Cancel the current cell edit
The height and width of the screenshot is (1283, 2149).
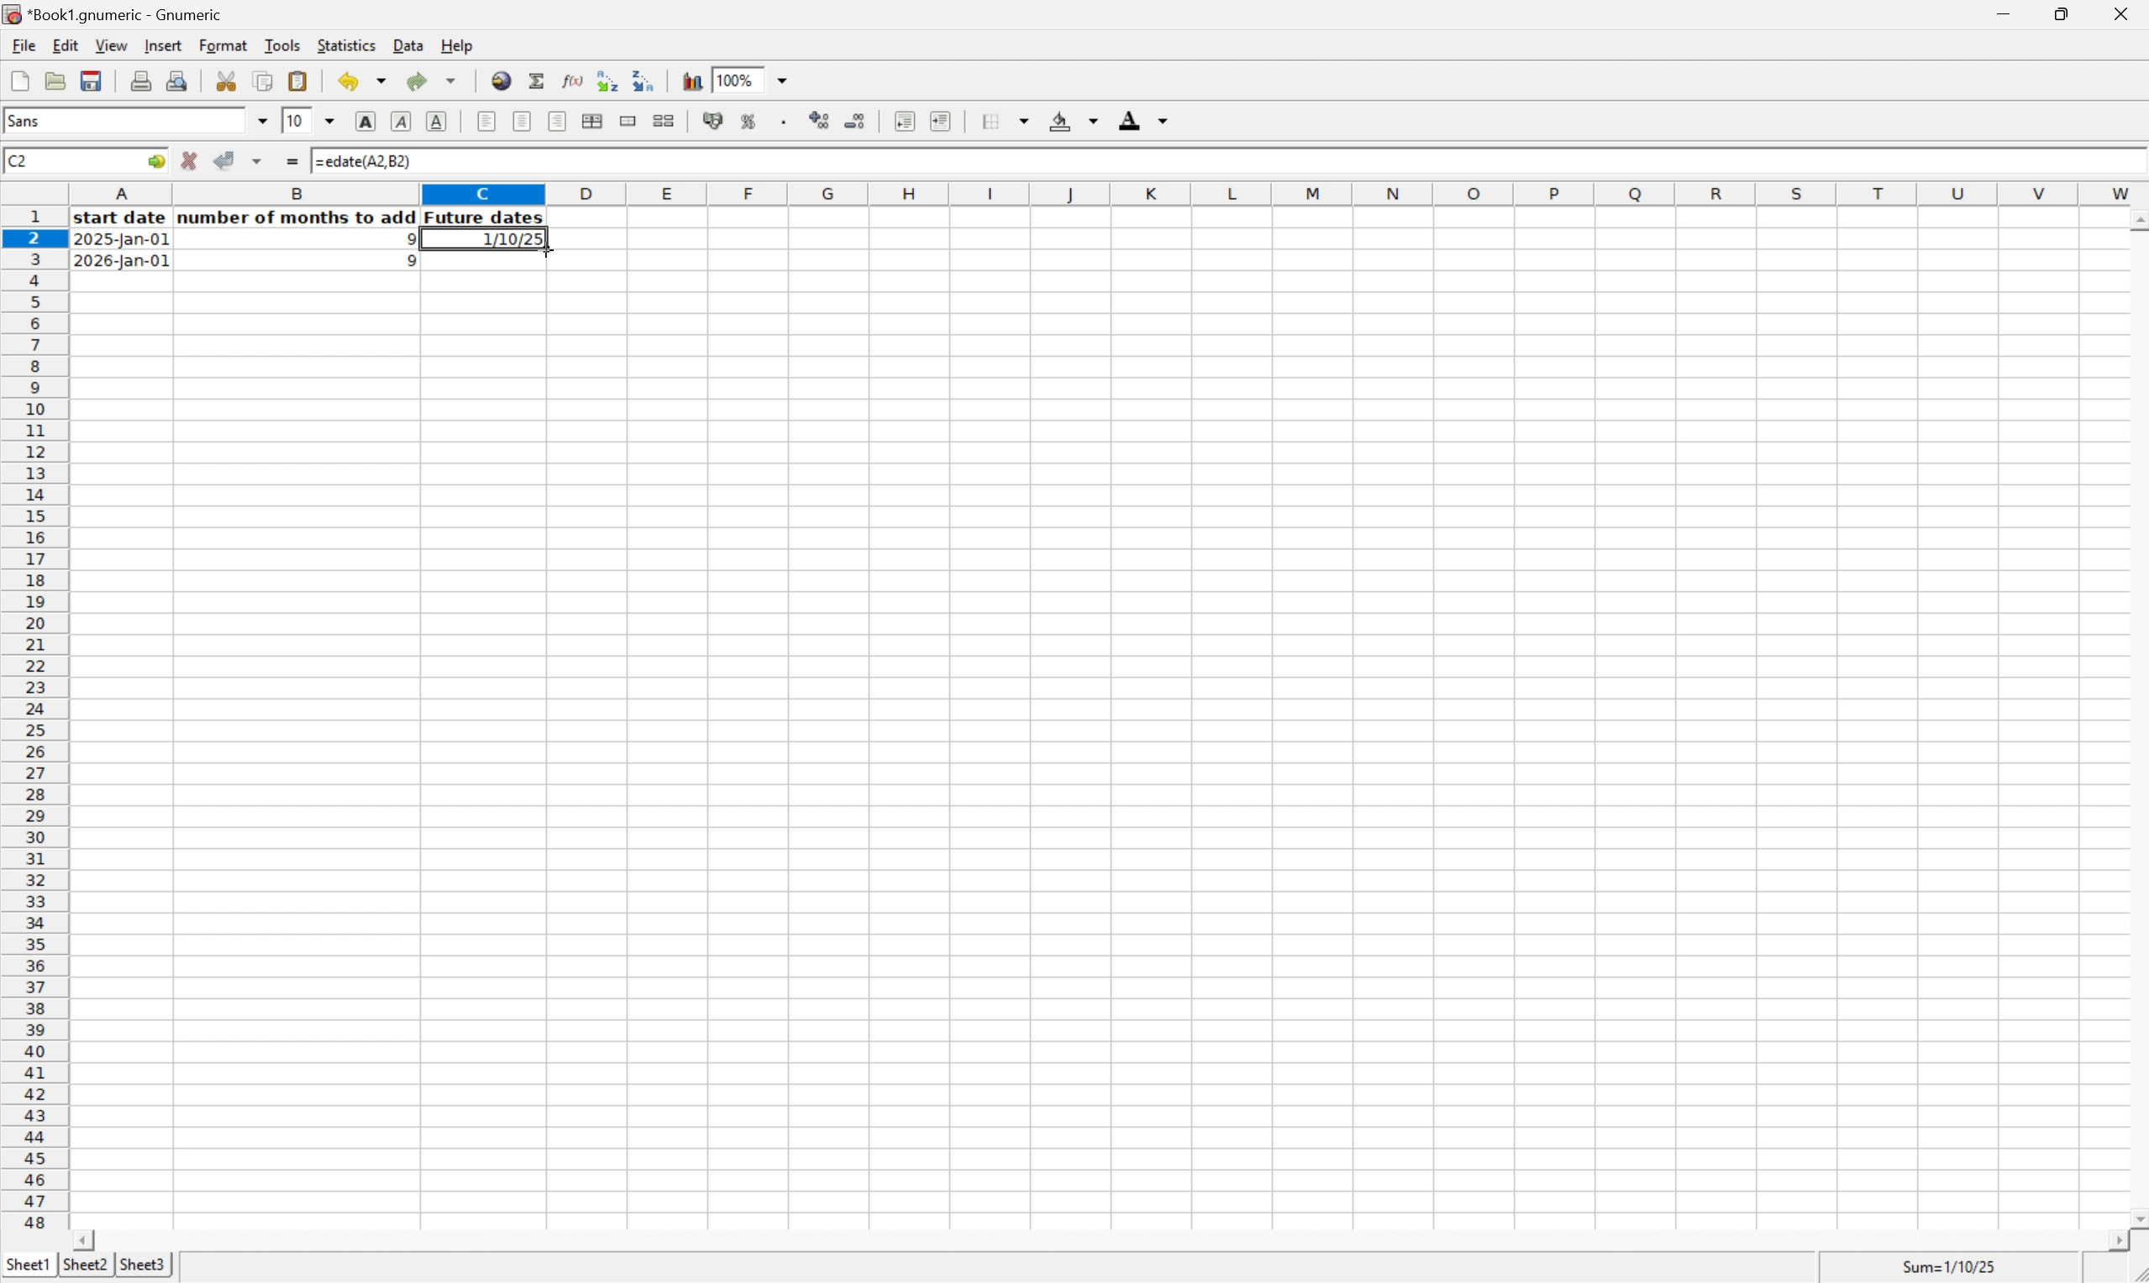189,161
